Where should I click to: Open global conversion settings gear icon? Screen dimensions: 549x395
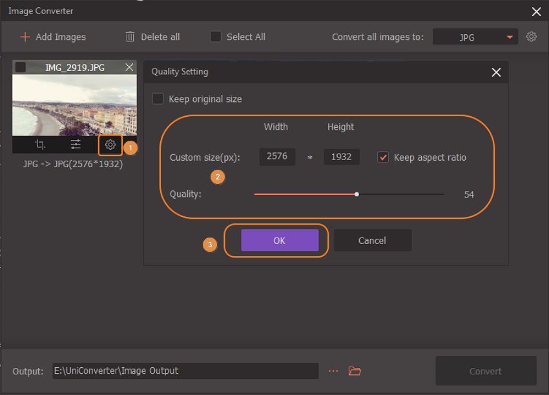pyautogui.click(x=531, y=37)
